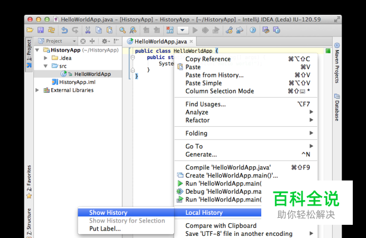The width and height of the screenshot is (366, 238).
Task: Toggle the 2: Favorites tool window button
Action: 29,182
